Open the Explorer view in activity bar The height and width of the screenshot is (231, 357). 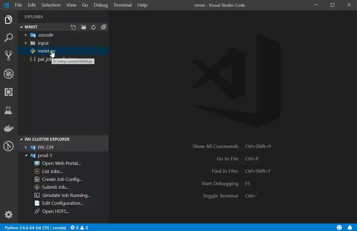point(8,20)
